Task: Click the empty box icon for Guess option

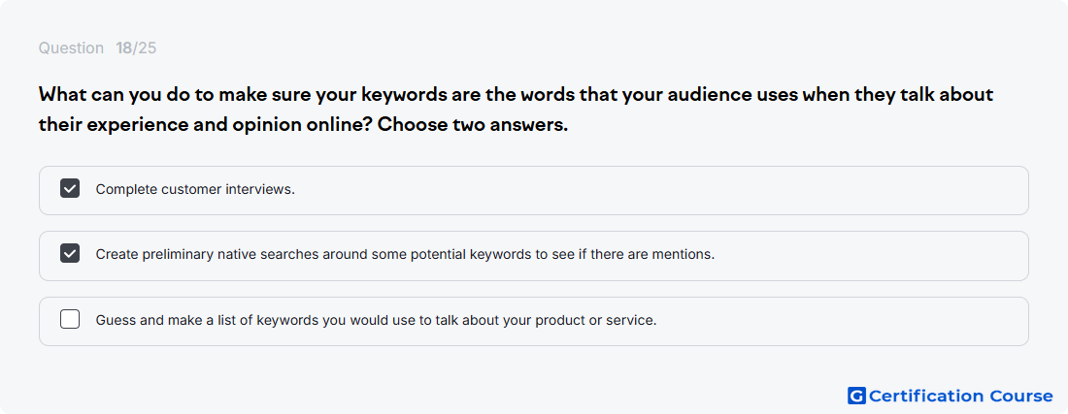Action: (x=70, y=320)
